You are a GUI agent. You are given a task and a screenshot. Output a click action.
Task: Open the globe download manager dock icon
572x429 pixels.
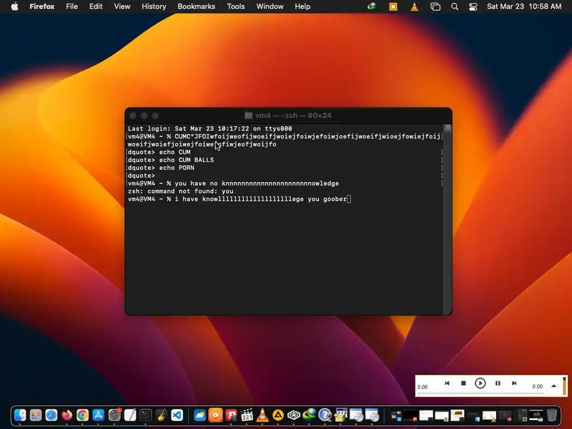click(309, 415)
